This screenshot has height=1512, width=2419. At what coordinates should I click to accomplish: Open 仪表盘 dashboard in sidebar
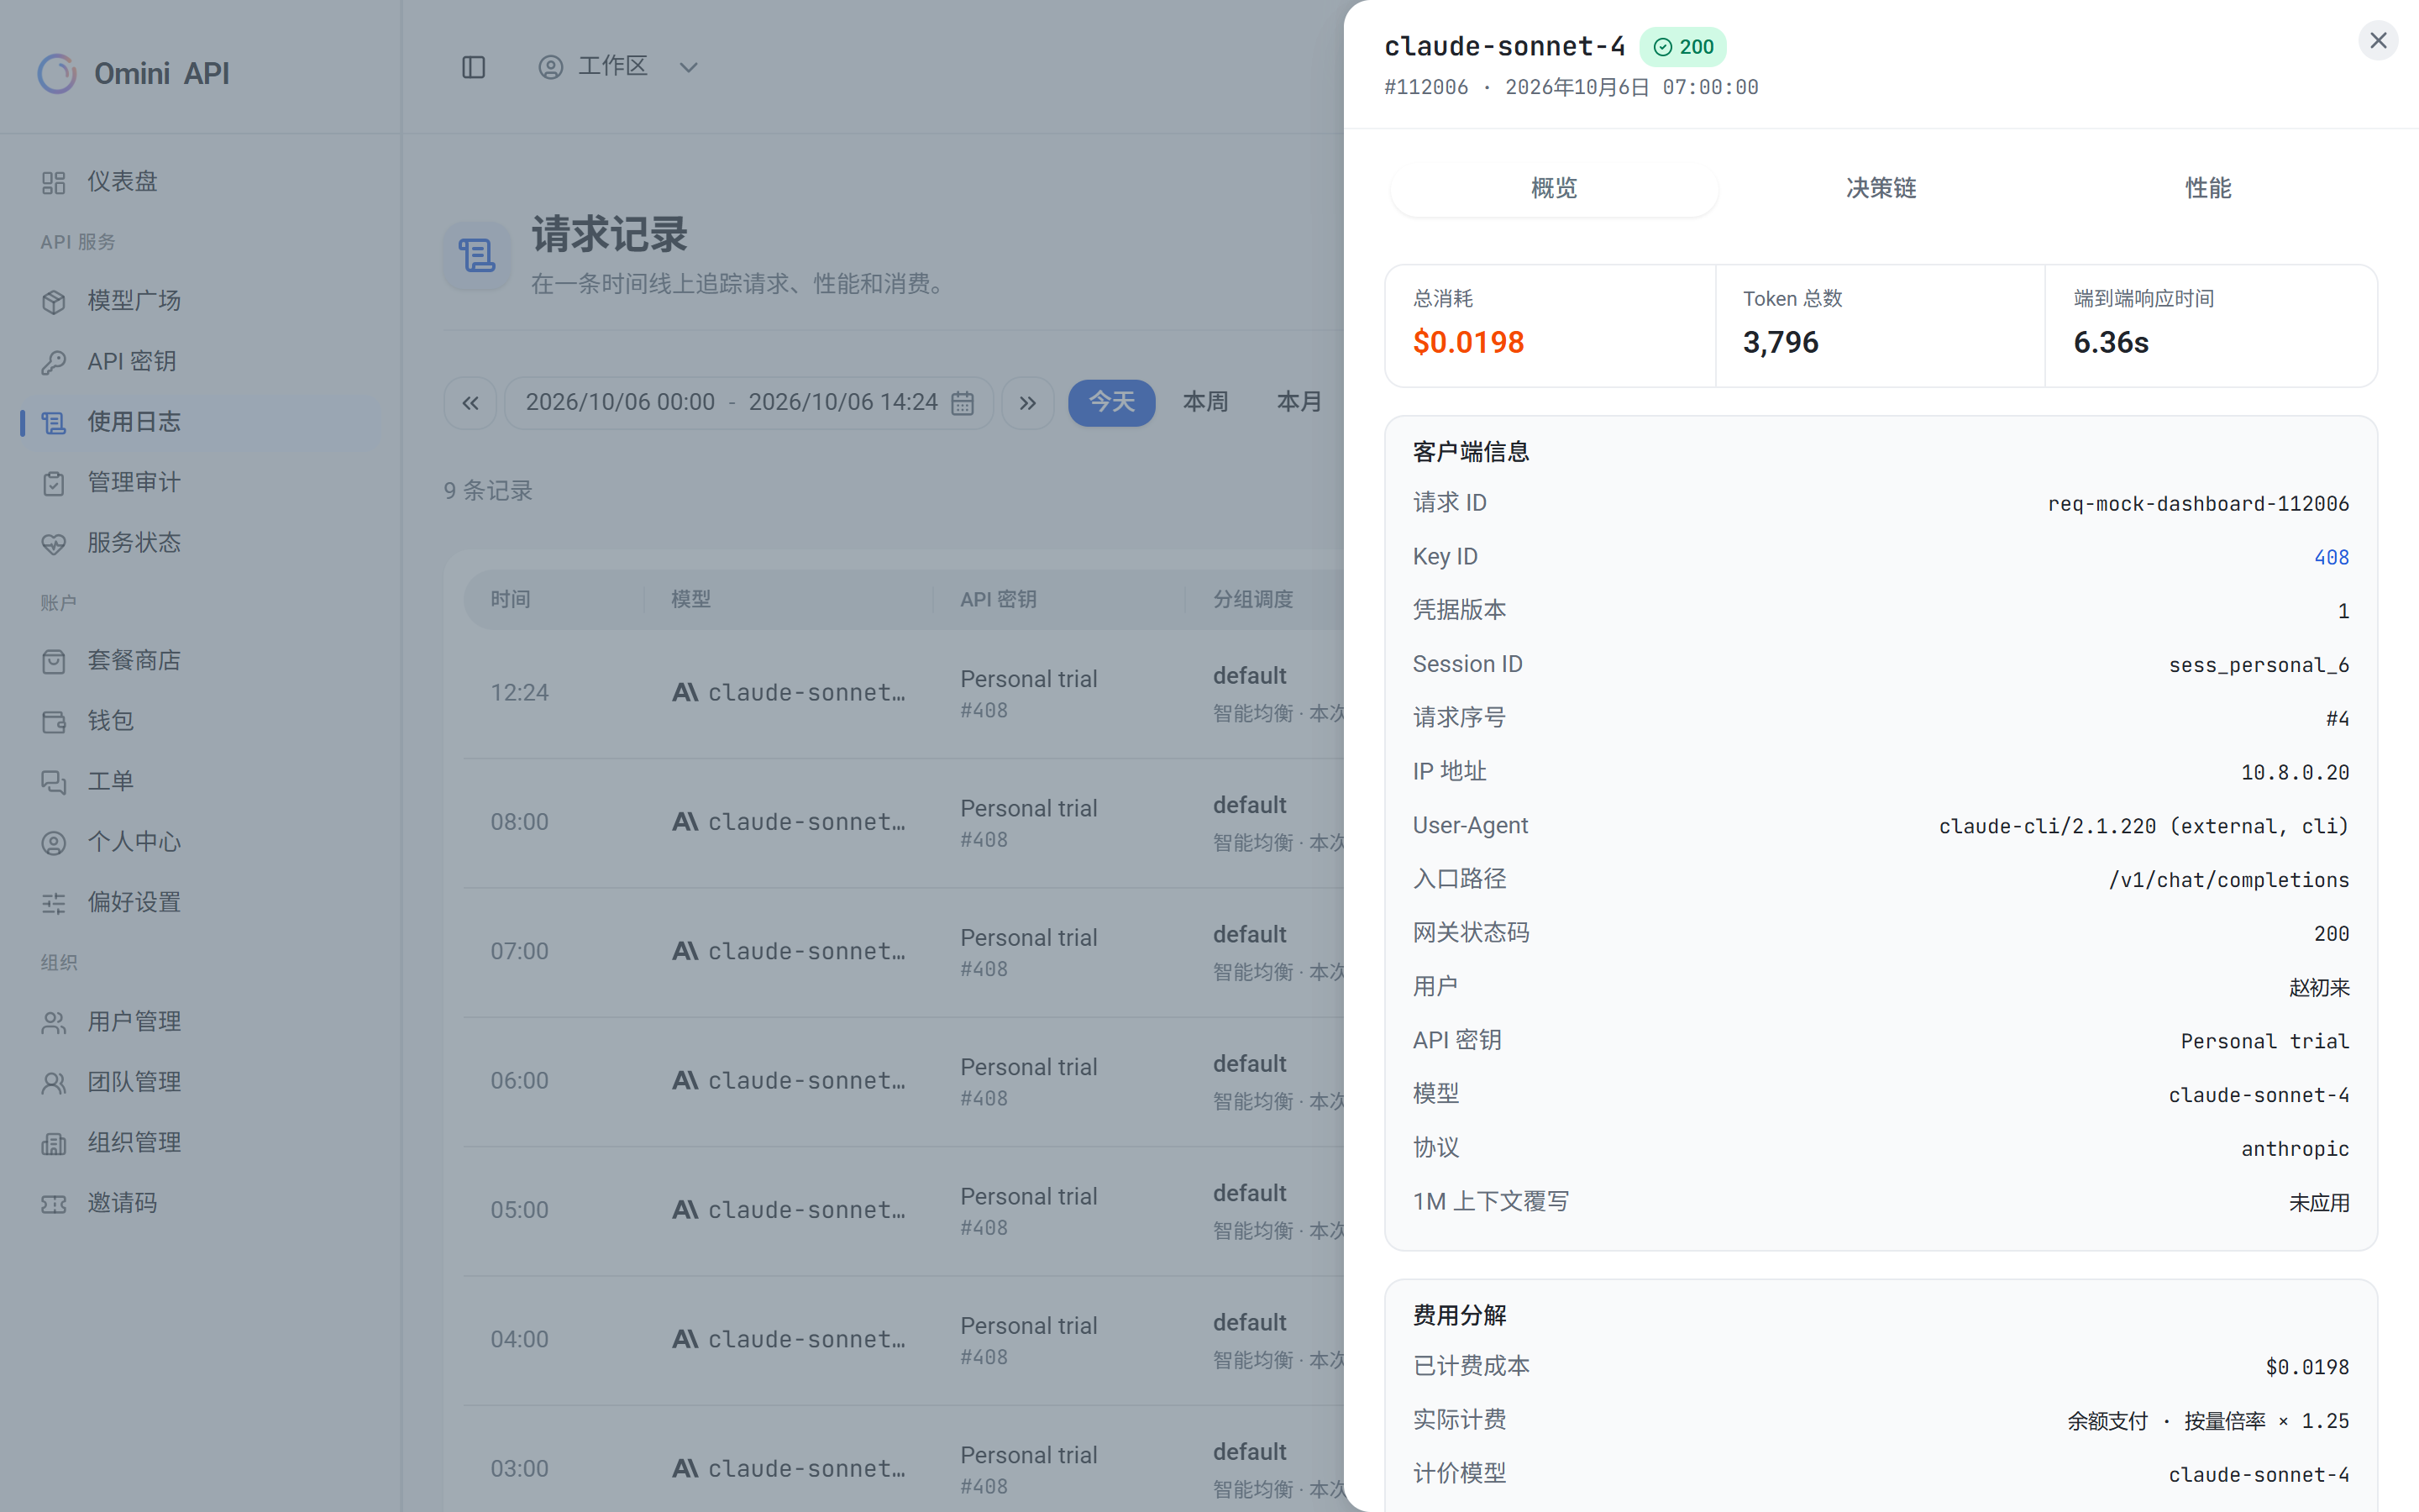pos(200,182)
